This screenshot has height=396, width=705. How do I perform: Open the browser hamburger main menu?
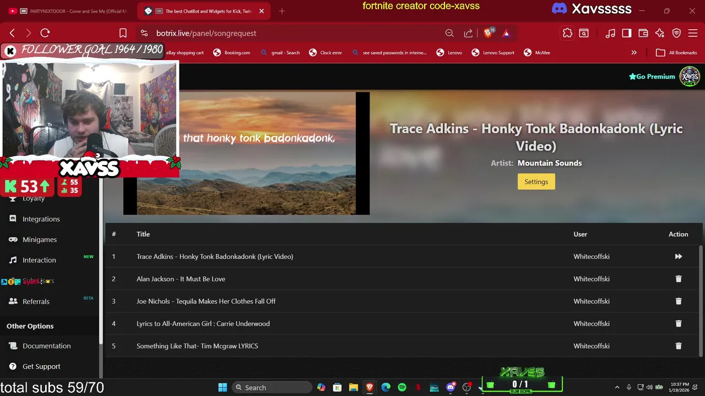[x=693, y=33]
